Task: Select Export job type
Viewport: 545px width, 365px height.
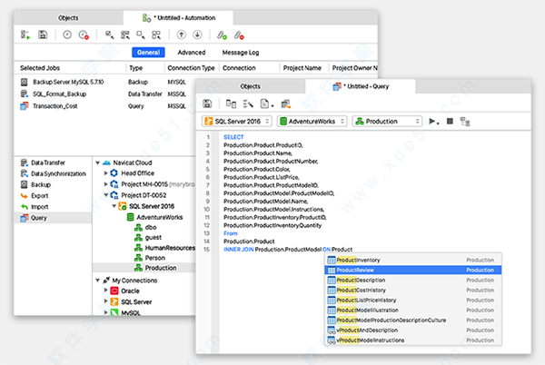Action: click(x=35, y=196)
